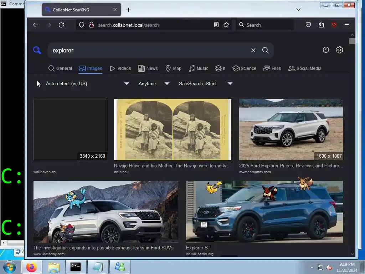The width and height of the screenshot is (365, 274).
Task: Expand the Auto-detect (en-US) language dropdown
Action: click(87, 83)
